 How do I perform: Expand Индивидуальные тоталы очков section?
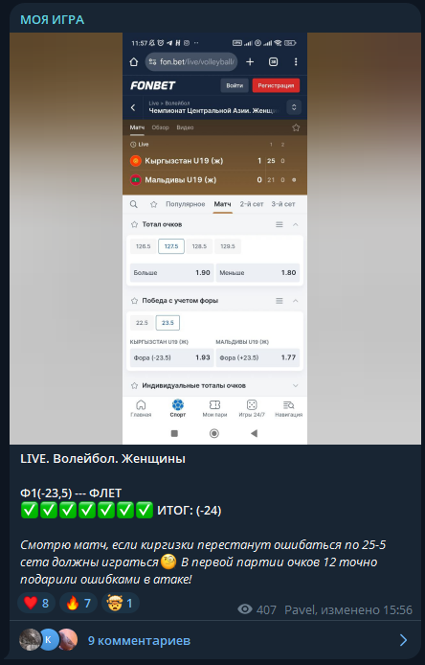tap(296, 385)
